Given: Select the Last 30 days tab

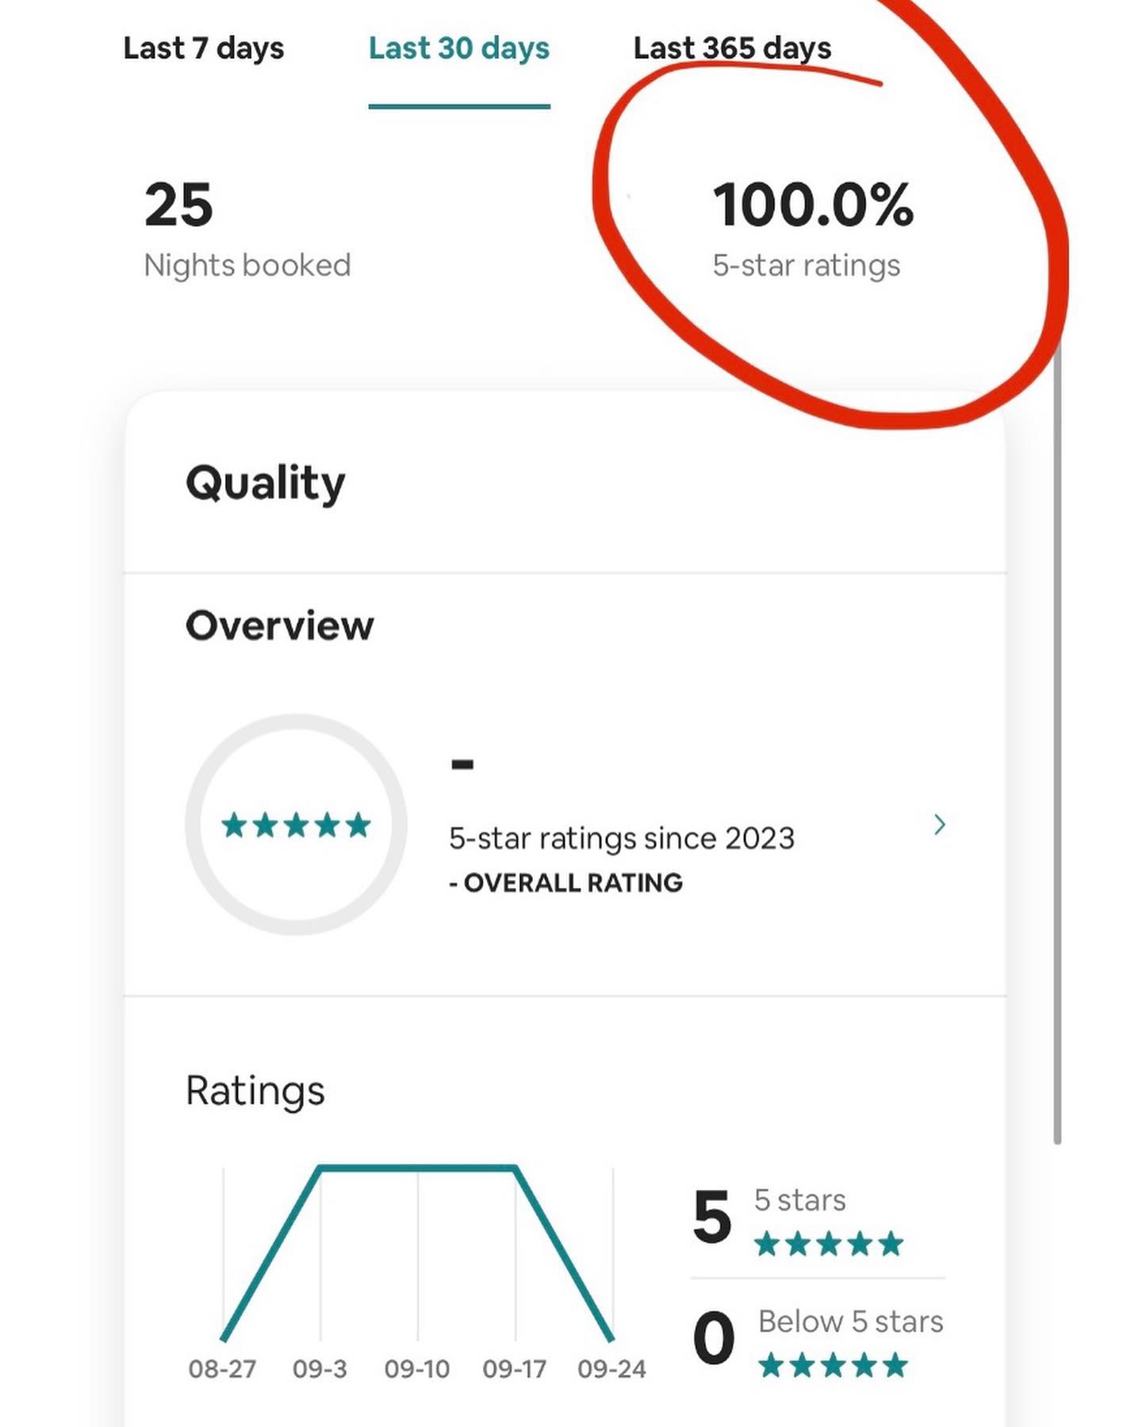Looking at the screenshot, I should tap(458, 48).
